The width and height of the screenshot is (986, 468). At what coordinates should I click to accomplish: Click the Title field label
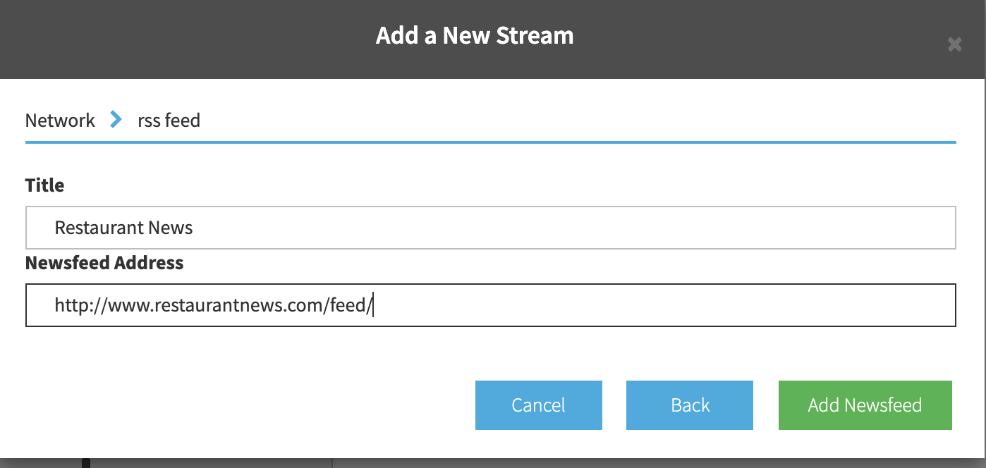44,185
